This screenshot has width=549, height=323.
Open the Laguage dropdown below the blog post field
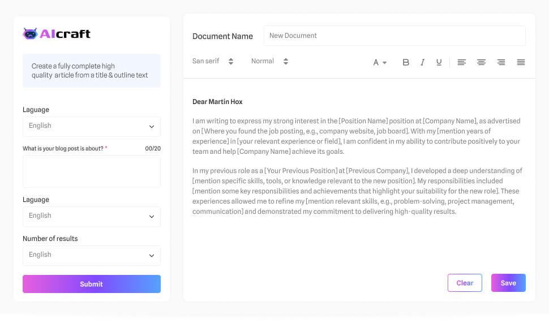pyautogui.click(x=91, y=216)
